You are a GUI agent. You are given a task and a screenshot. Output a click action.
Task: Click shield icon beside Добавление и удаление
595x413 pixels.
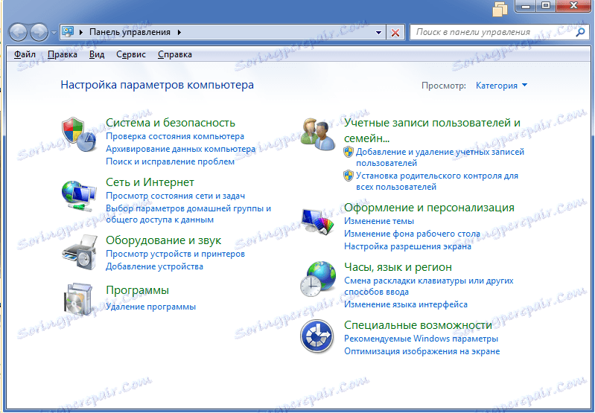tap(349, 152)
